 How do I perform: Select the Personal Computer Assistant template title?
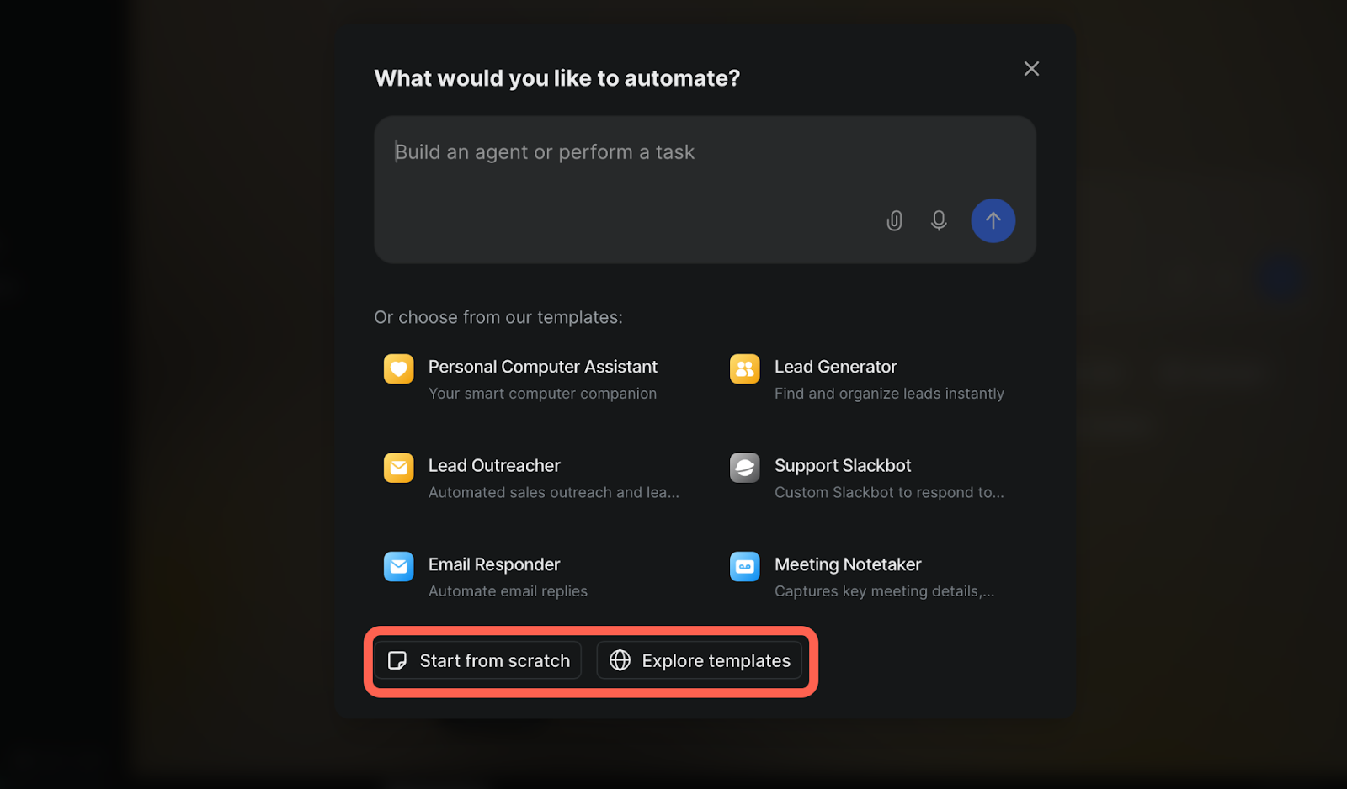[543, 367]
